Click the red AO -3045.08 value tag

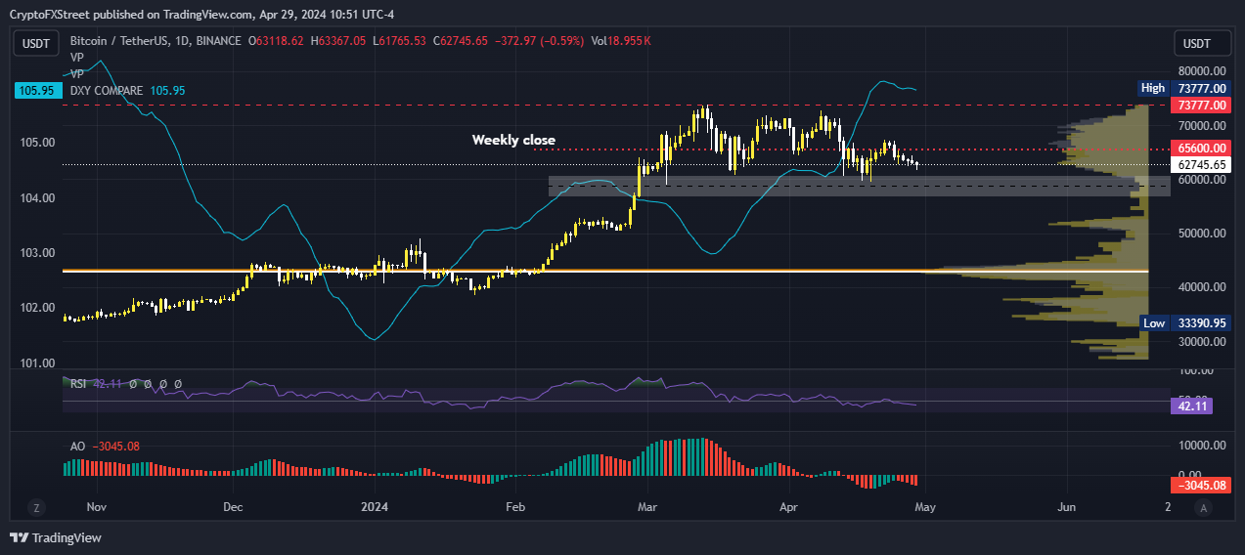(1199, 485)
